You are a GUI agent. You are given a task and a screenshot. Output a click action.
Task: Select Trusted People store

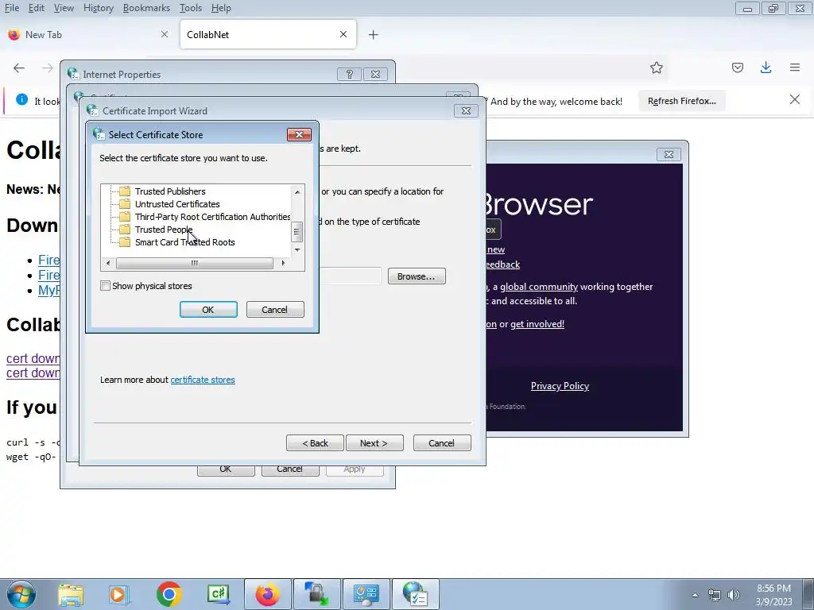(164, 230)
